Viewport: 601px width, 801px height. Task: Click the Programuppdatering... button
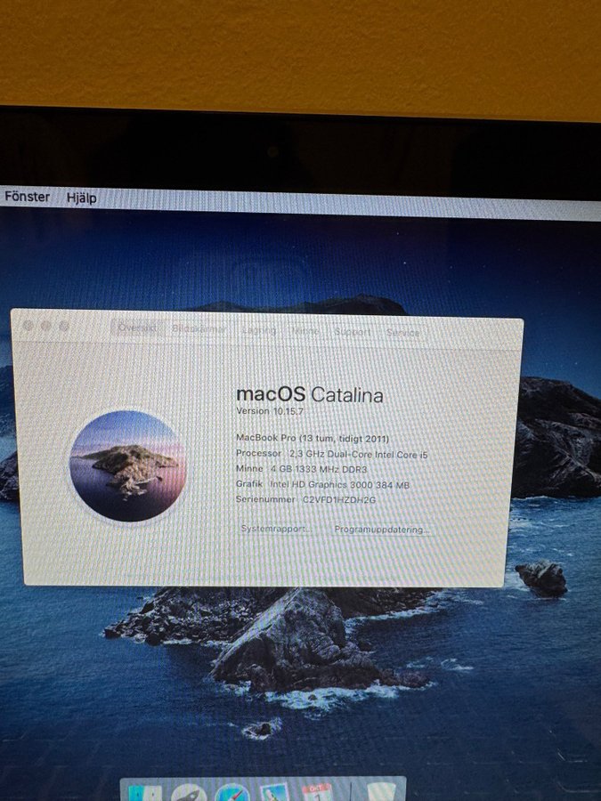(x=382, y=530)
